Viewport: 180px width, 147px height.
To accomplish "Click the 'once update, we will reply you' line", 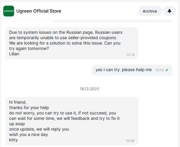I will 39,129.
